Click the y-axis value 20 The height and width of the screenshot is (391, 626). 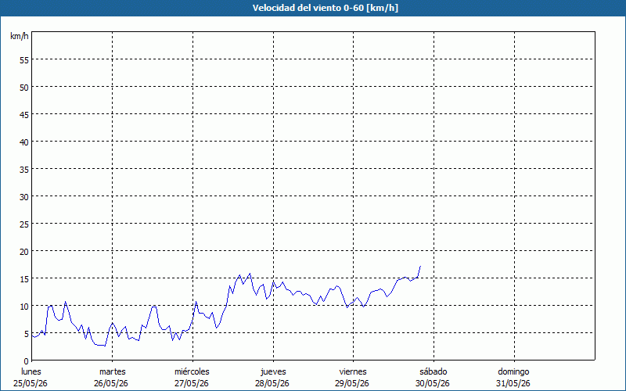[24, 252]
